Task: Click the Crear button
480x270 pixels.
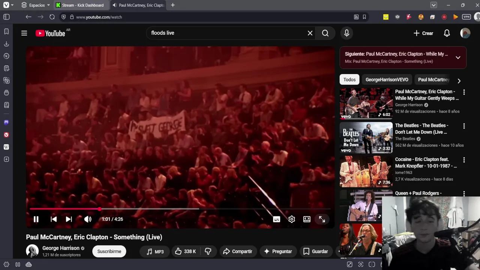Action: 423,33
